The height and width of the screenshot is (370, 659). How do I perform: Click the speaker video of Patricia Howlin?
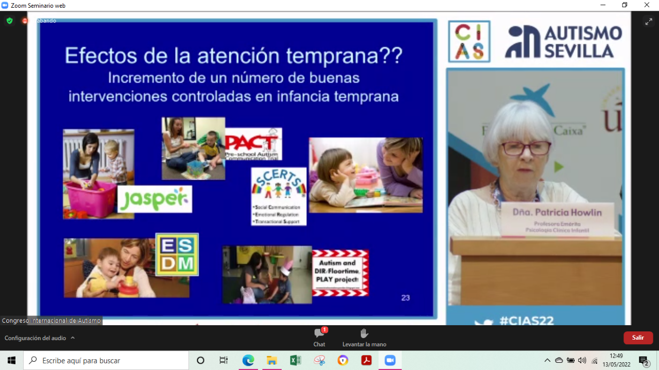click(535, 187)
